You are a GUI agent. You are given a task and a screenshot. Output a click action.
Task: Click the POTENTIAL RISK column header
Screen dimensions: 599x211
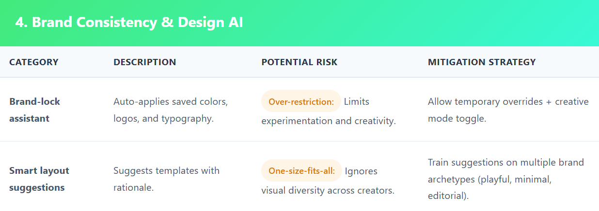point(299,62)
